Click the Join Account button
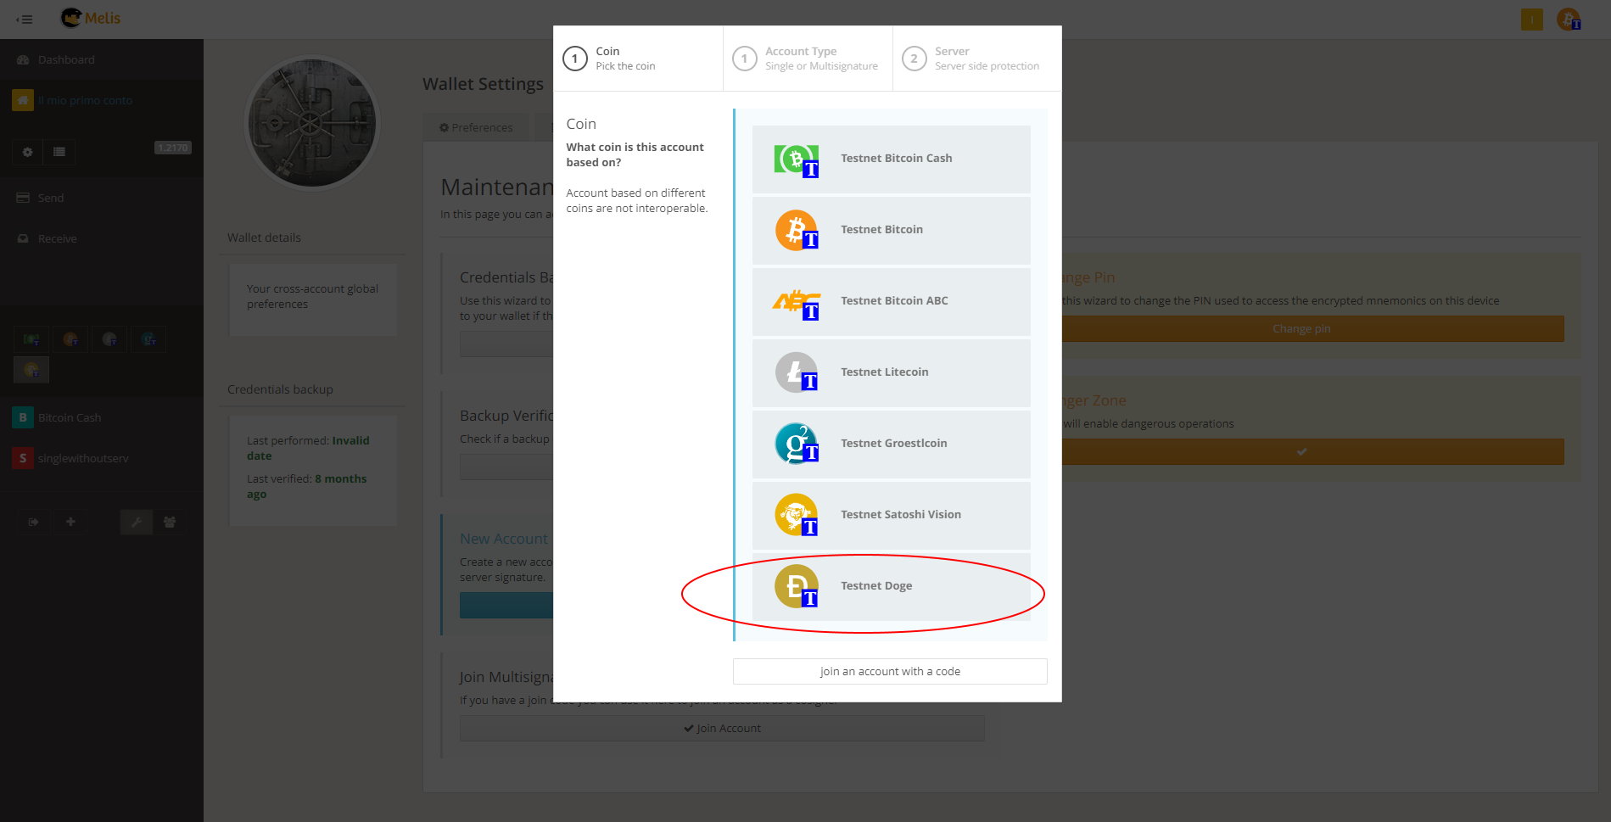 722,728
